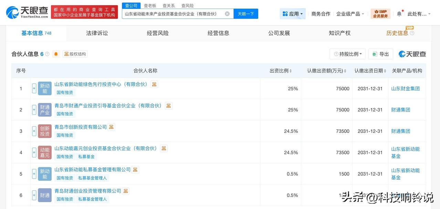440x209 pixels.
Task: Click the 财通 logo badge in row 6
Action: click(45, 195)
